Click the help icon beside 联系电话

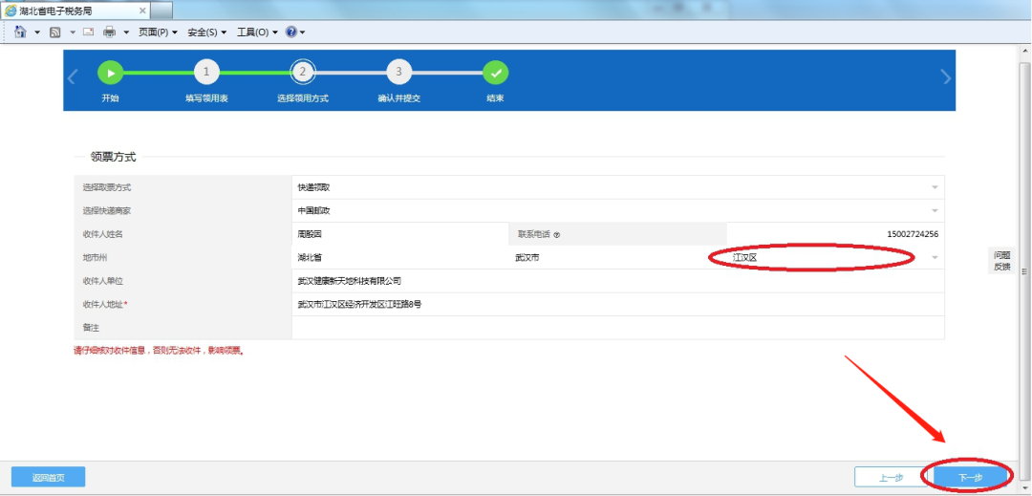(556, 234)
